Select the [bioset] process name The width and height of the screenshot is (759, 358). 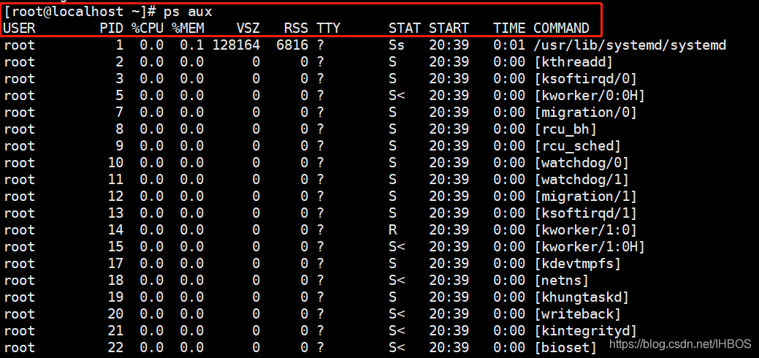(565, 347)
